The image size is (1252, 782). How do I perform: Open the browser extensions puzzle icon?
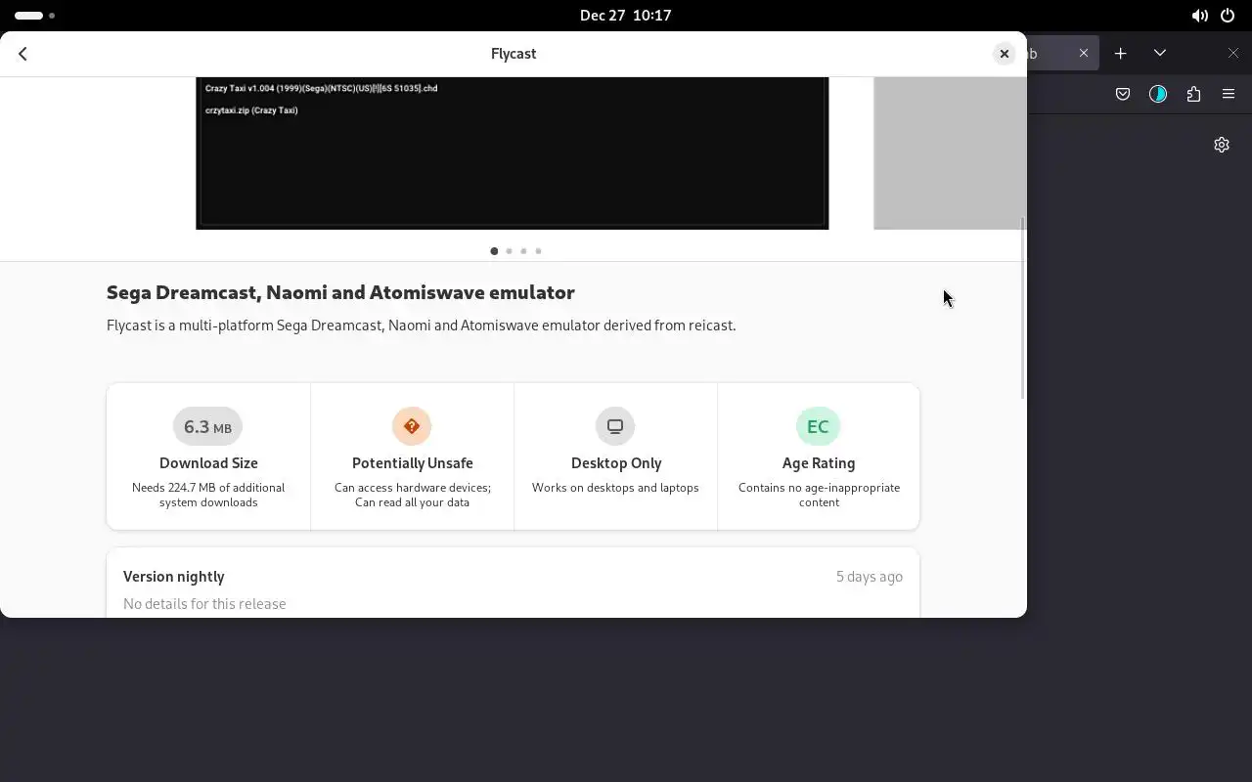[1193, 94]
